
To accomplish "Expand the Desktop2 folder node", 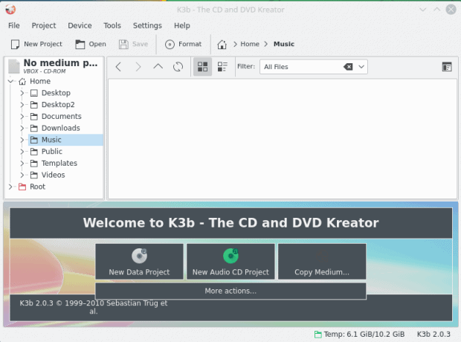I will [22, 105].
